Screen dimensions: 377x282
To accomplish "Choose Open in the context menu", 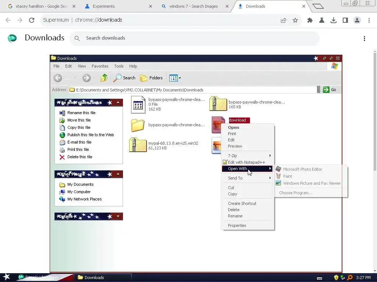I will [248, 127].
